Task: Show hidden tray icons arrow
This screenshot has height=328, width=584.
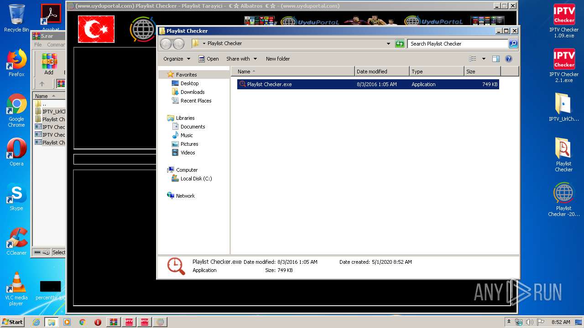Action: click(509, 322)
